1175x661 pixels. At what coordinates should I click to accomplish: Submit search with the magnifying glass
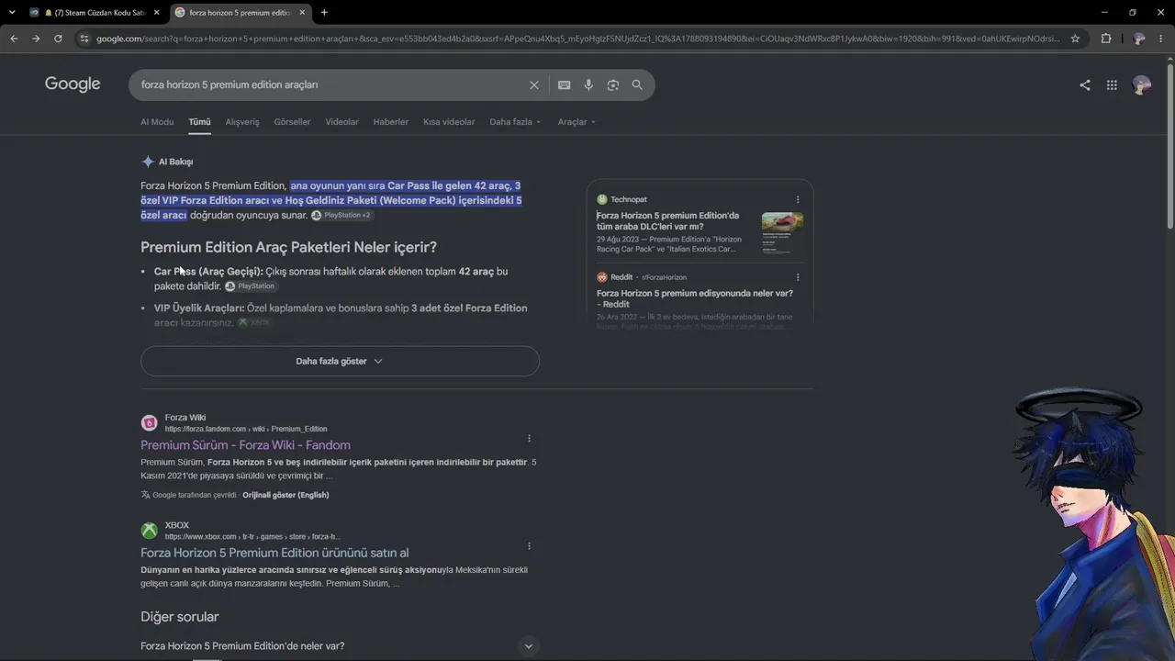point(637,84)
